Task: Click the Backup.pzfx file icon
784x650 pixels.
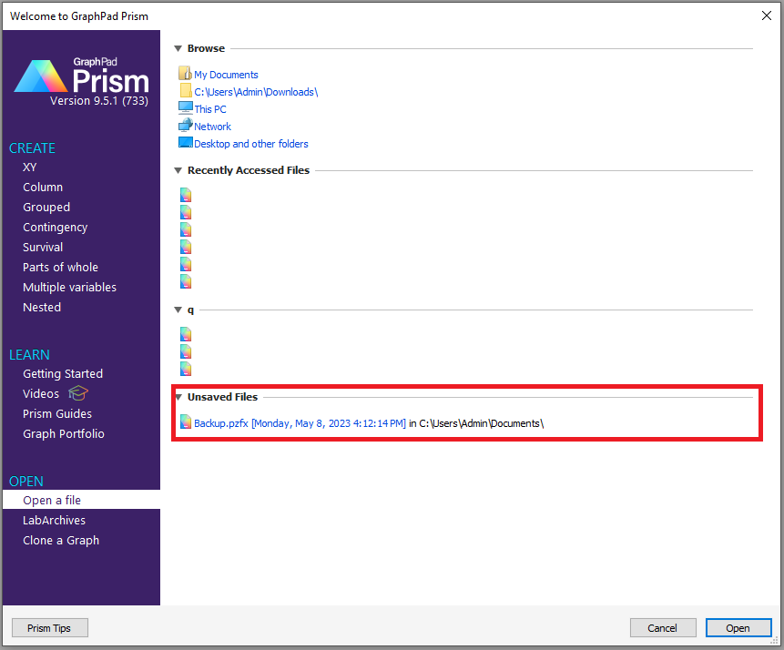Action: pyautogui.click(x=186, y=422)
